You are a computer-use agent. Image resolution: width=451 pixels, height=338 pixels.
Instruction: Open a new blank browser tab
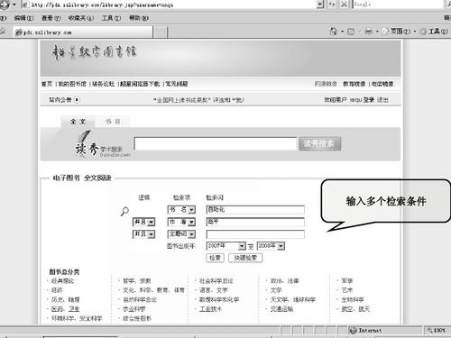click(160, 32)
